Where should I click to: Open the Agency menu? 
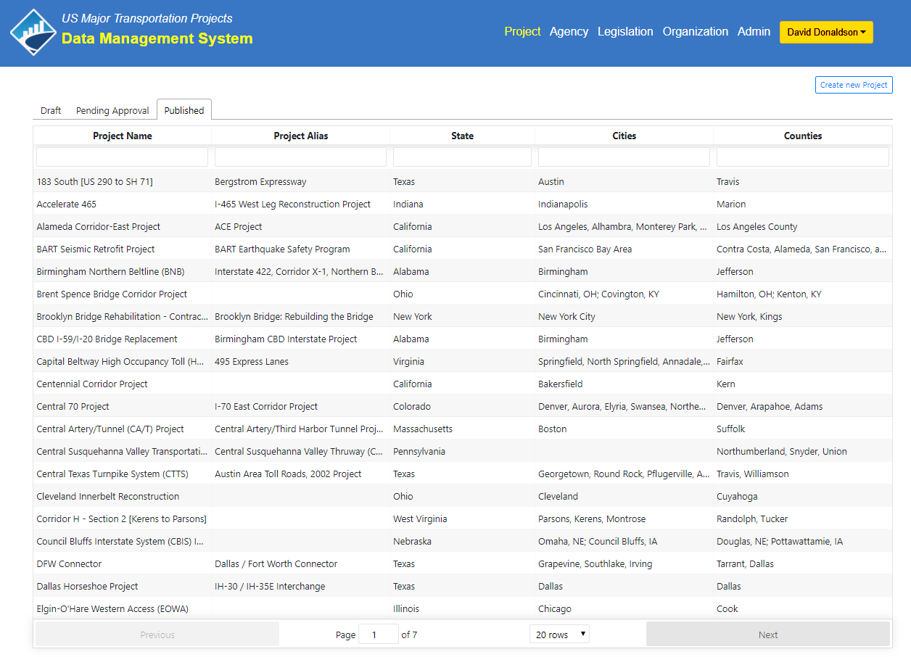569,32
